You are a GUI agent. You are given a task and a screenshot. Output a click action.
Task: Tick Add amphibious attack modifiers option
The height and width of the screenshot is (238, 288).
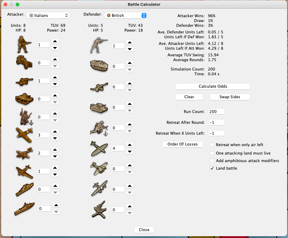point(212,161)
